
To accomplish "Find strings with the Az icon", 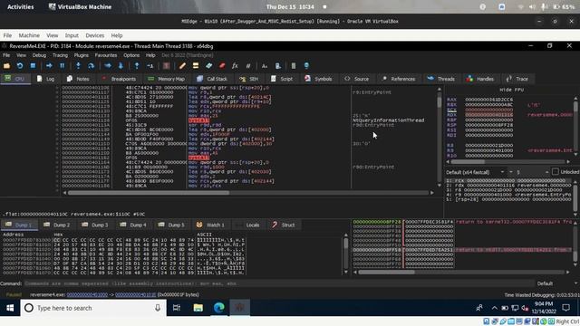I will (x=265, y=66).
